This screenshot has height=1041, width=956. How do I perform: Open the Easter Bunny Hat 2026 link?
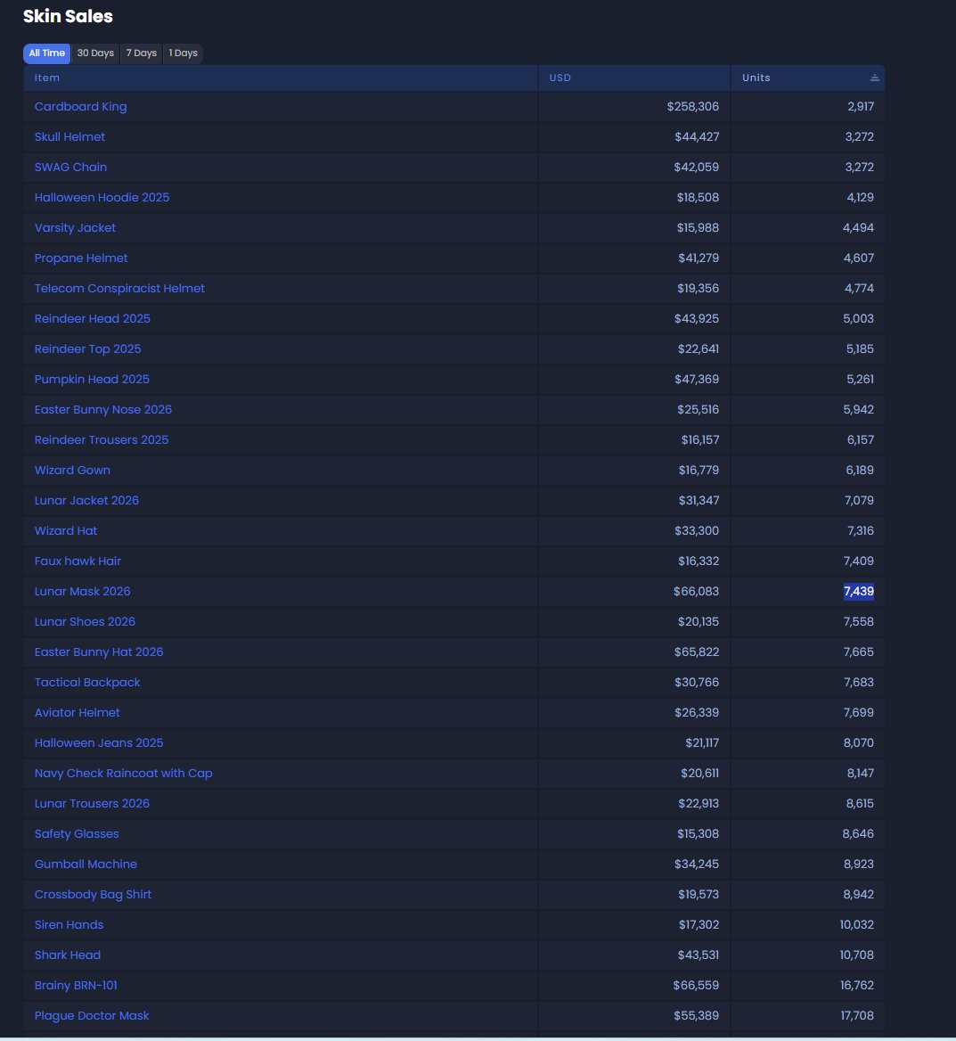click(x=98, y=652)
